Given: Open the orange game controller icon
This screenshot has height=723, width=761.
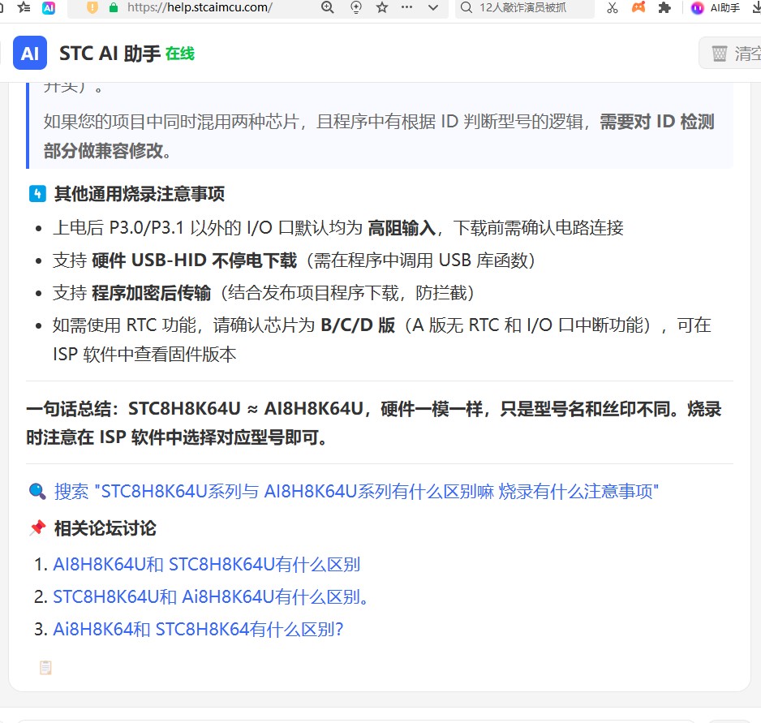Looking at the screenshot, I should 638,7.
